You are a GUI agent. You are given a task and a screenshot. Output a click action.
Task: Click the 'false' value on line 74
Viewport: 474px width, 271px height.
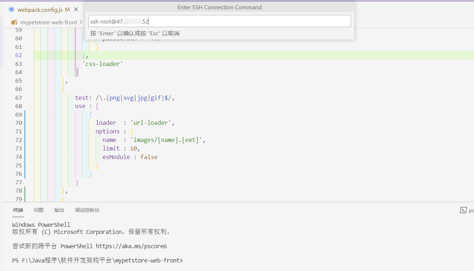click(x=149, y=157)
